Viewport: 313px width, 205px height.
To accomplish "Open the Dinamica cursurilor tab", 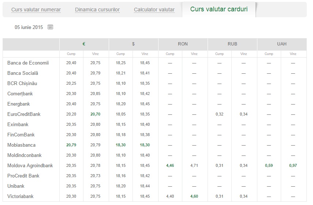I will coord(97,10).
